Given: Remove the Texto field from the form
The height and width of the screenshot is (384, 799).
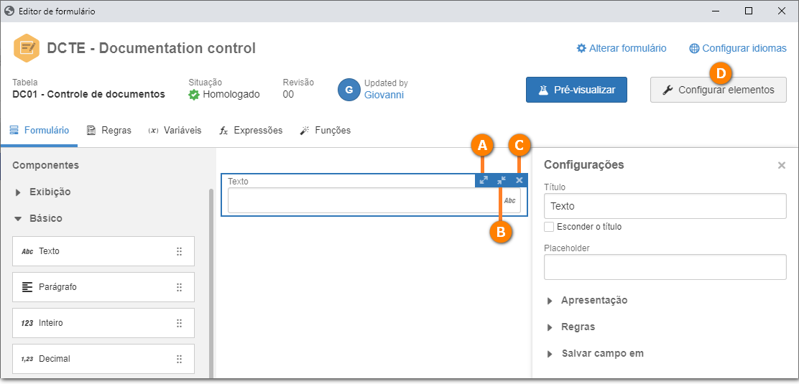Looking at the screenshot, I should coord(519,180).
